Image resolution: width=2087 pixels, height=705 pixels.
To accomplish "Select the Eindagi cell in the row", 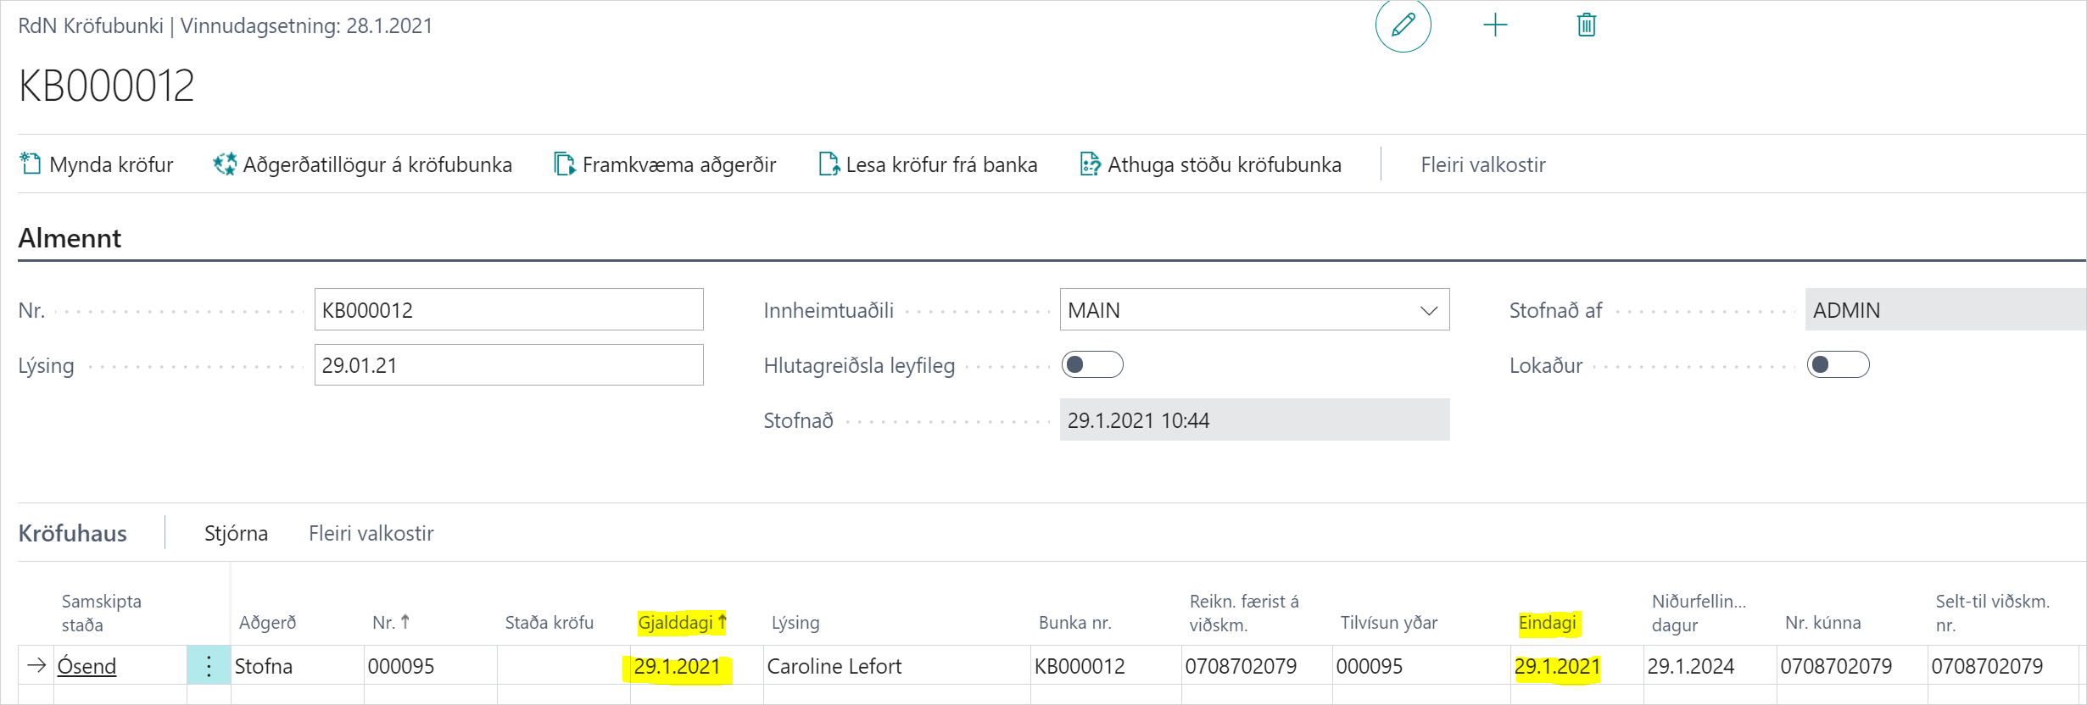I will tap(1557, 666).
